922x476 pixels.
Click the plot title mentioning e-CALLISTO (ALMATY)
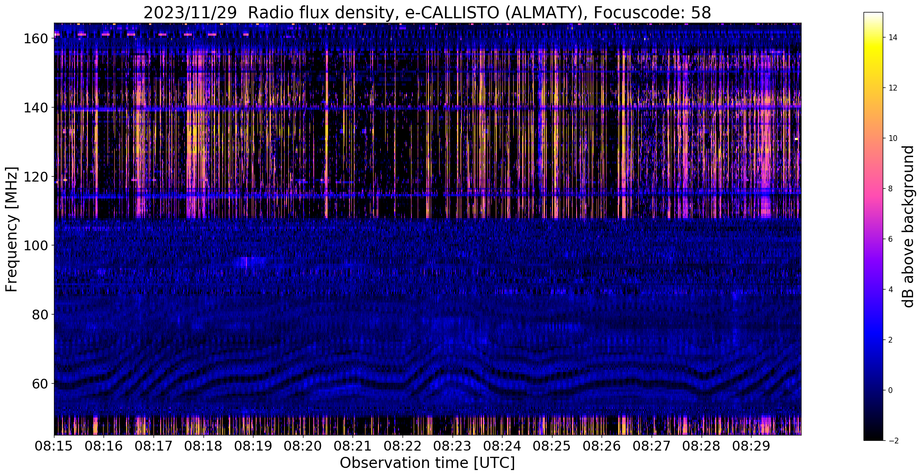coord(427,13)
